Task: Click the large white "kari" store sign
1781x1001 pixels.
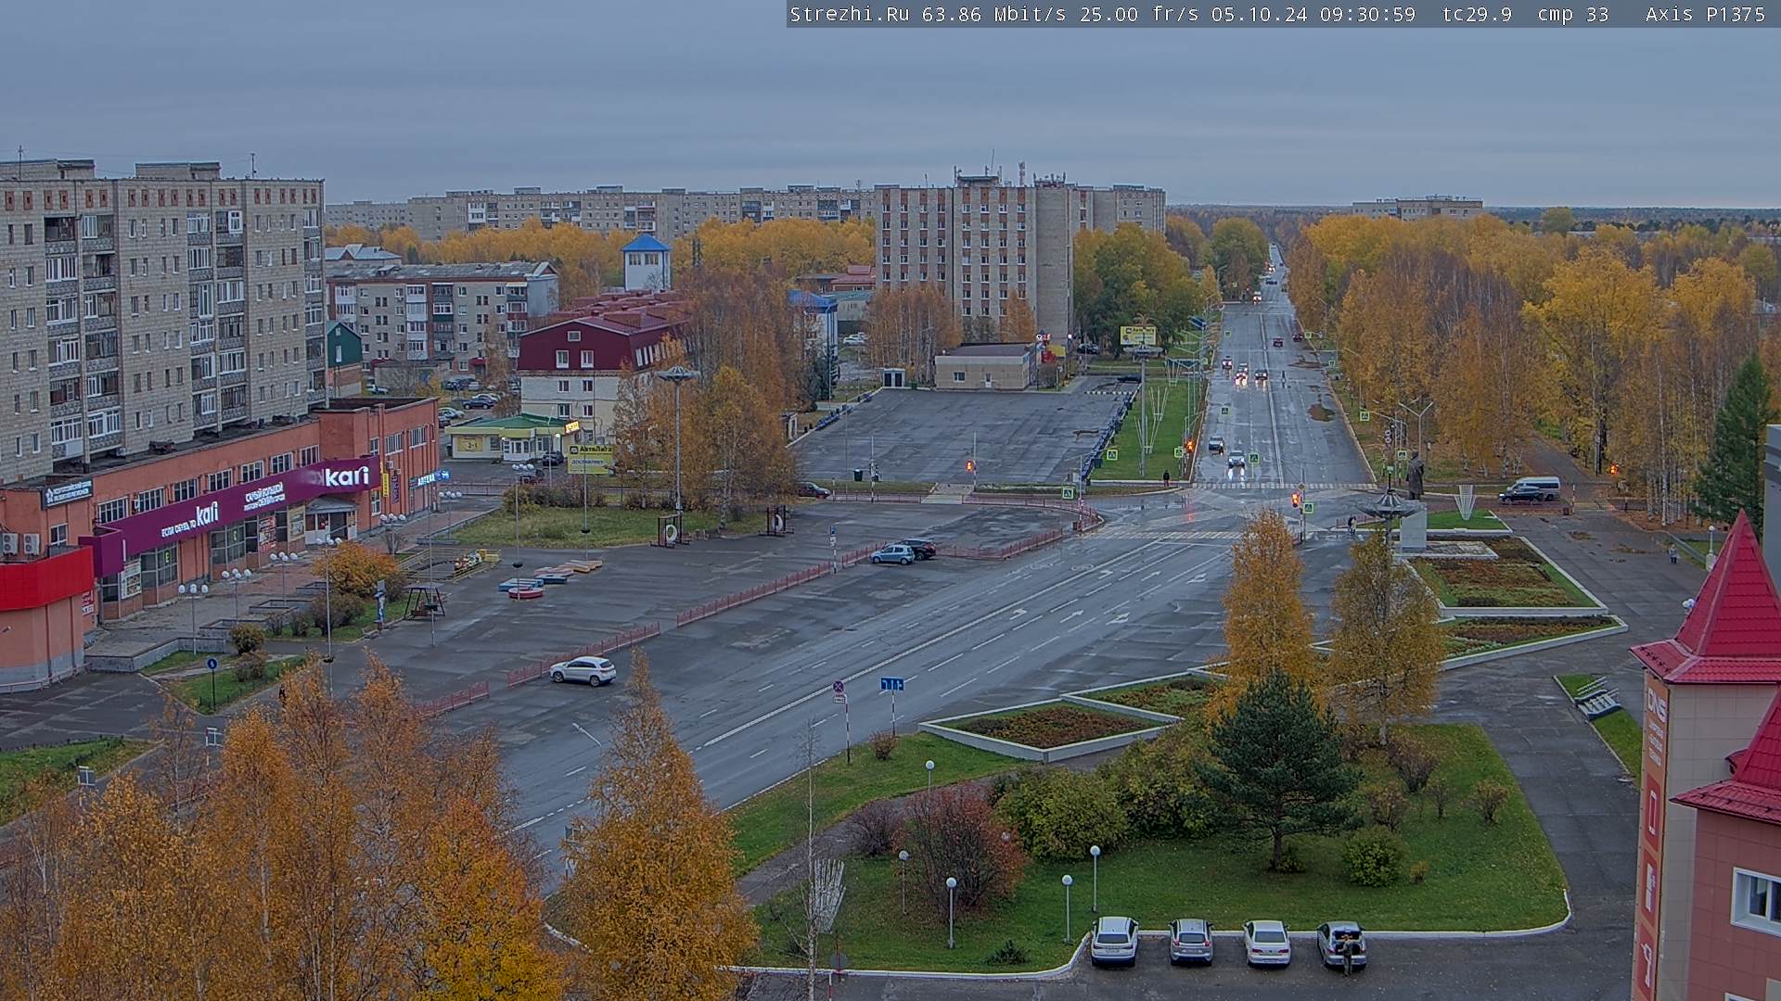Action: tap(346, 476)
